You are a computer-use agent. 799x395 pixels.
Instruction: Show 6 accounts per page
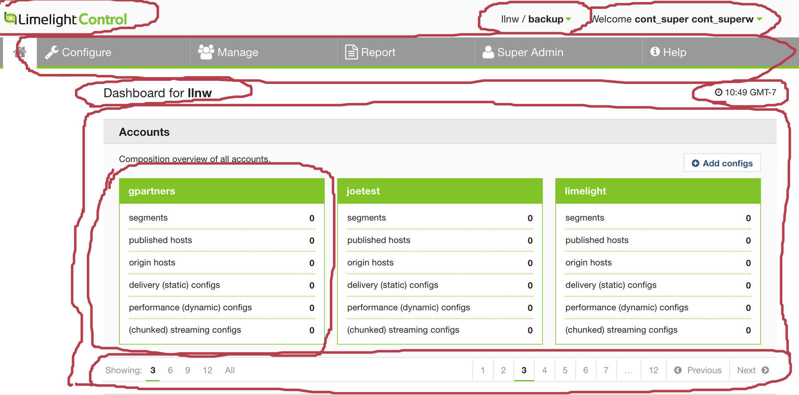tap(170, 370)
